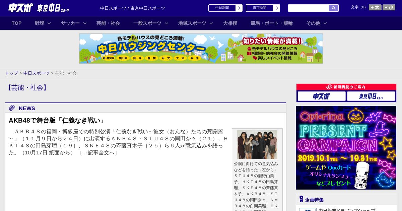
Task: Click the 企画特集 ribbon icon
Action: pyautogui.click(x=301, y=199)
